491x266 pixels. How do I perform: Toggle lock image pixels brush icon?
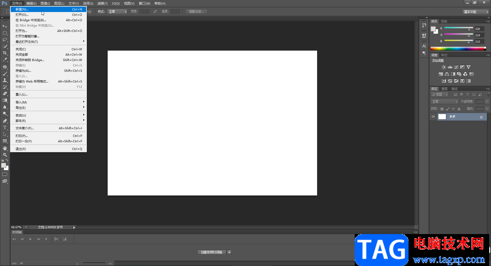[448, 109]
